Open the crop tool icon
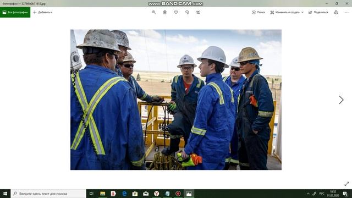352x198 pixels. (198, 12)
